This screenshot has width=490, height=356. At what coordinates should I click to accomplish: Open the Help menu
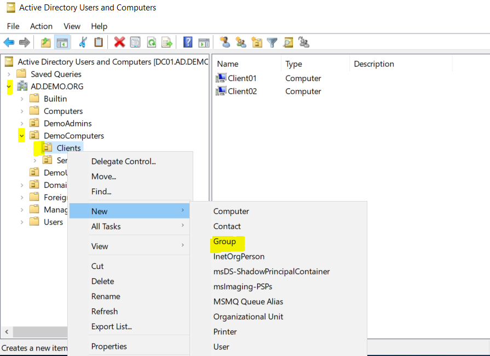pos(99,26)
